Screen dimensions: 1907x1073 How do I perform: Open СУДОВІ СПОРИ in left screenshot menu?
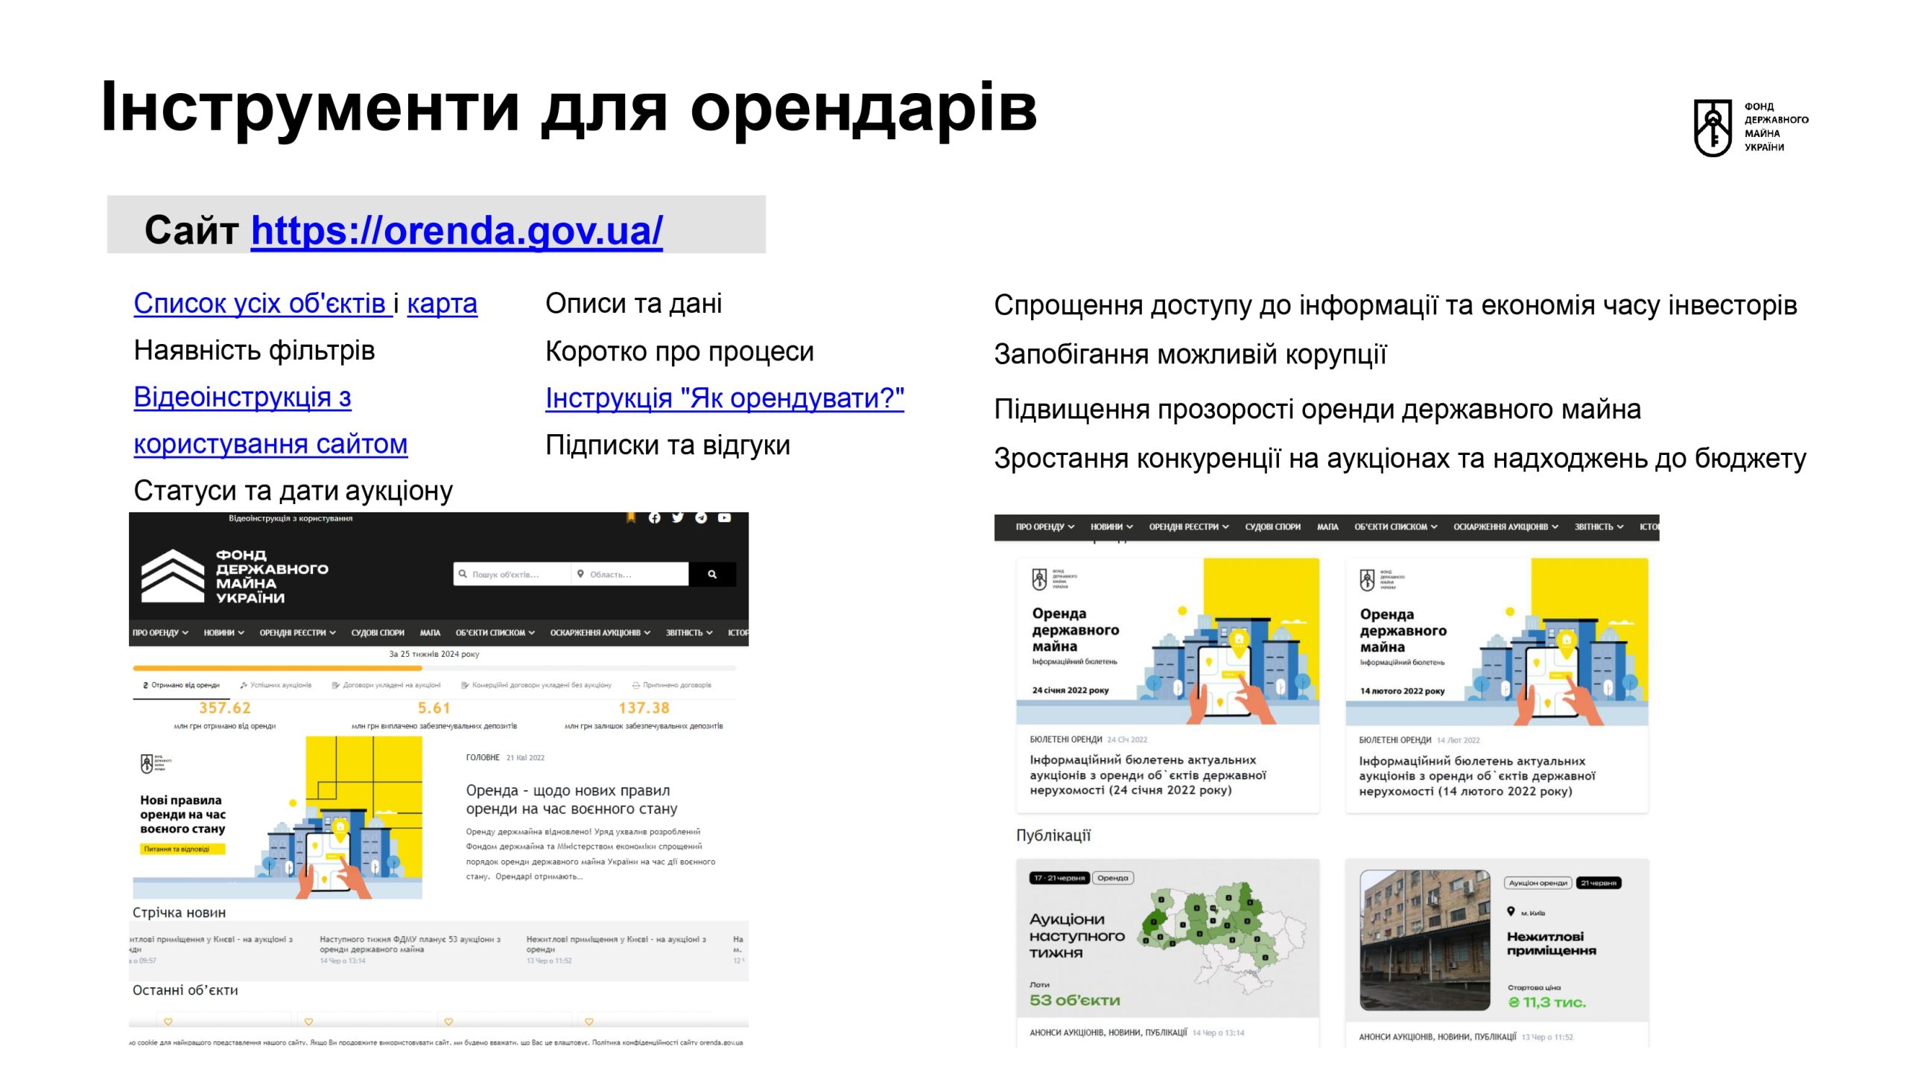(x=378, y=633)
